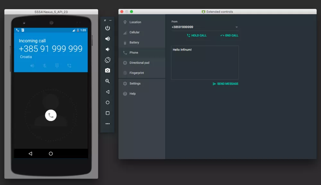
Task: Select the Fingerprint tab
Action: (x=136, y=73)
